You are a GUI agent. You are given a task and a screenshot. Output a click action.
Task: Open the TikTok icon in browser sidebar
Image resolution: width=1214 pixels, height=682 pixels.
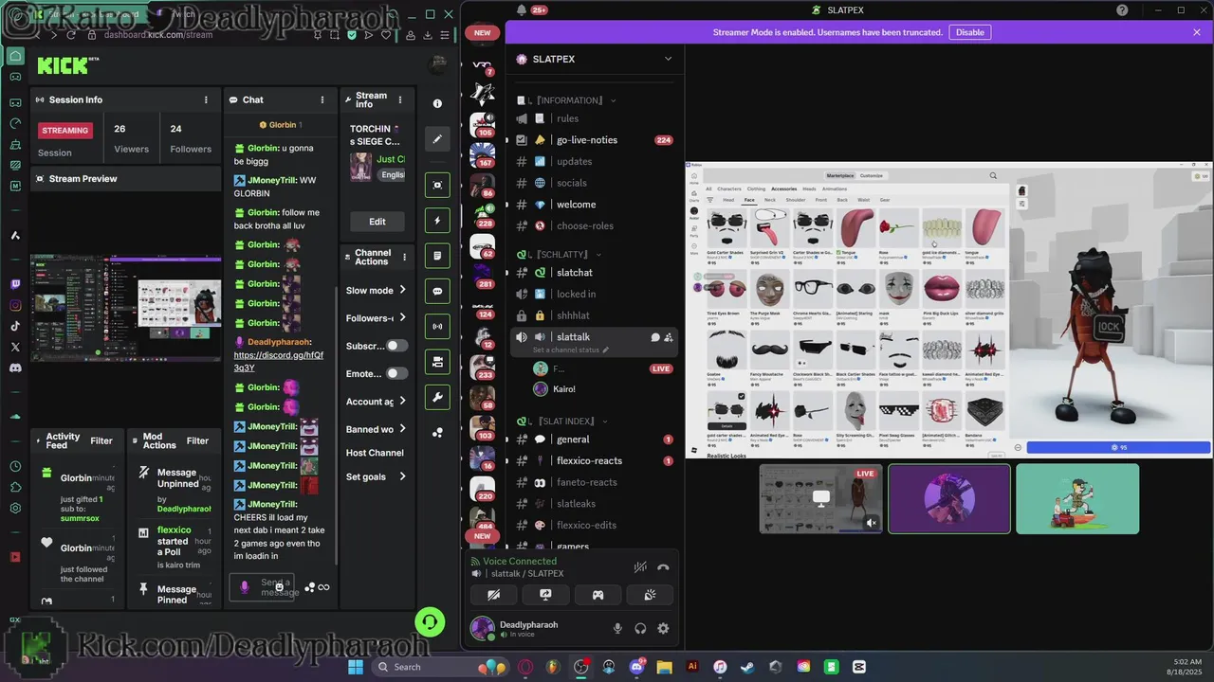coord(15,326)
